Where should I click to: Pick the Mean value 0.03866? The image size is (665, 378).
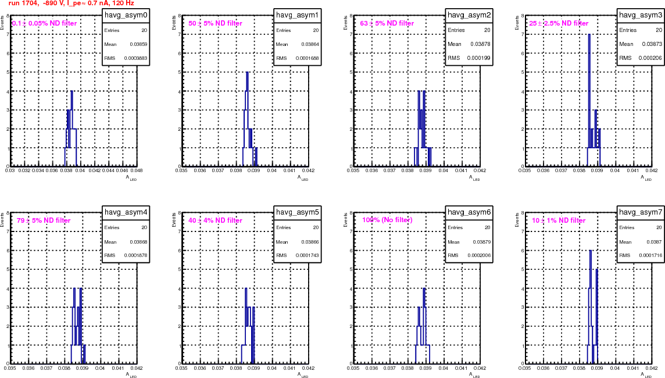(x=310, y=242)
